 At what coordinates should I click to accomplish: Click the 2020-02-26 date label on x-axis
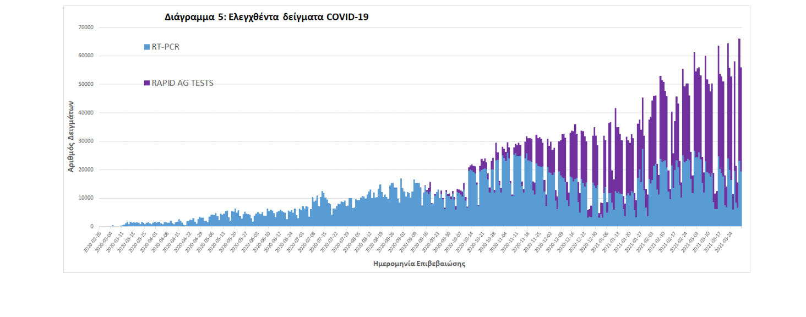[x=92, y=242]
